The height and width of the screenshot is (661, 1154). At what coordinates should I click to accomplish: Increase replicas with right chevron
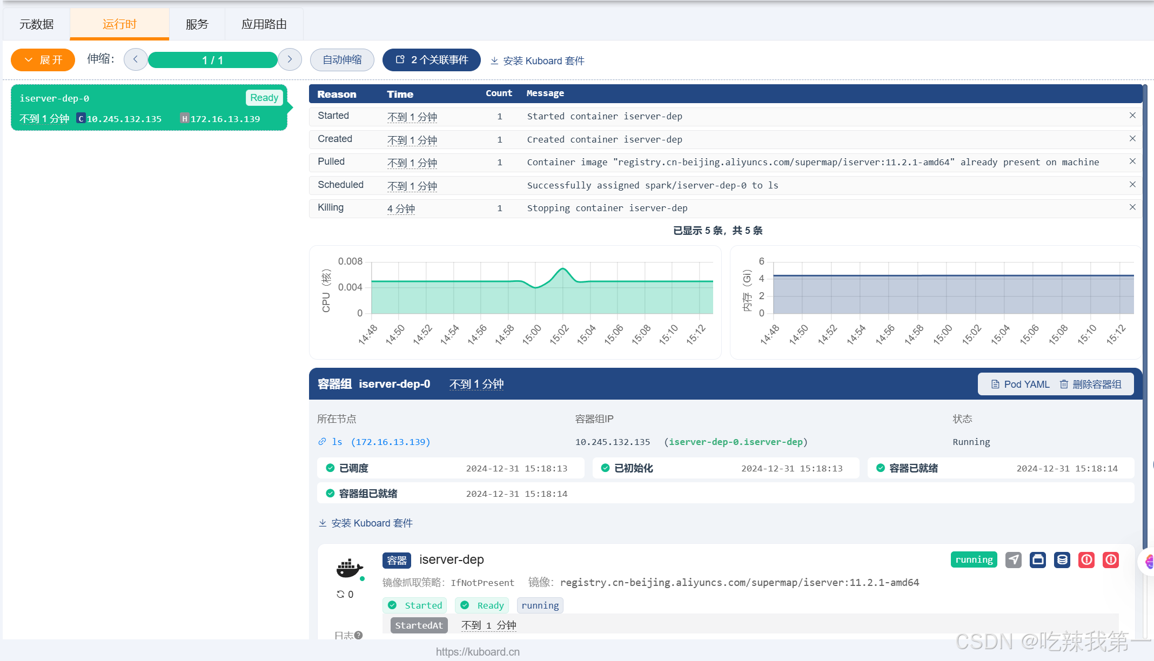pos(290,59)
